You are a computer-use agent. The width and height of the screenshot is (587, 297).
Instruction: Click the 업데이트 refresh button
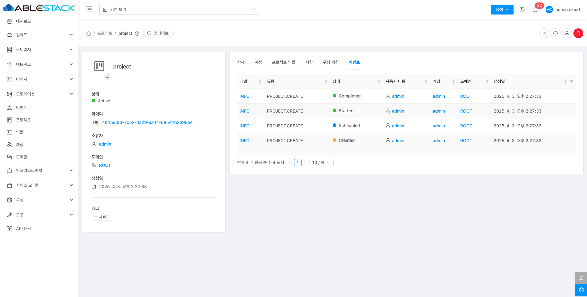tap(158, 33)
